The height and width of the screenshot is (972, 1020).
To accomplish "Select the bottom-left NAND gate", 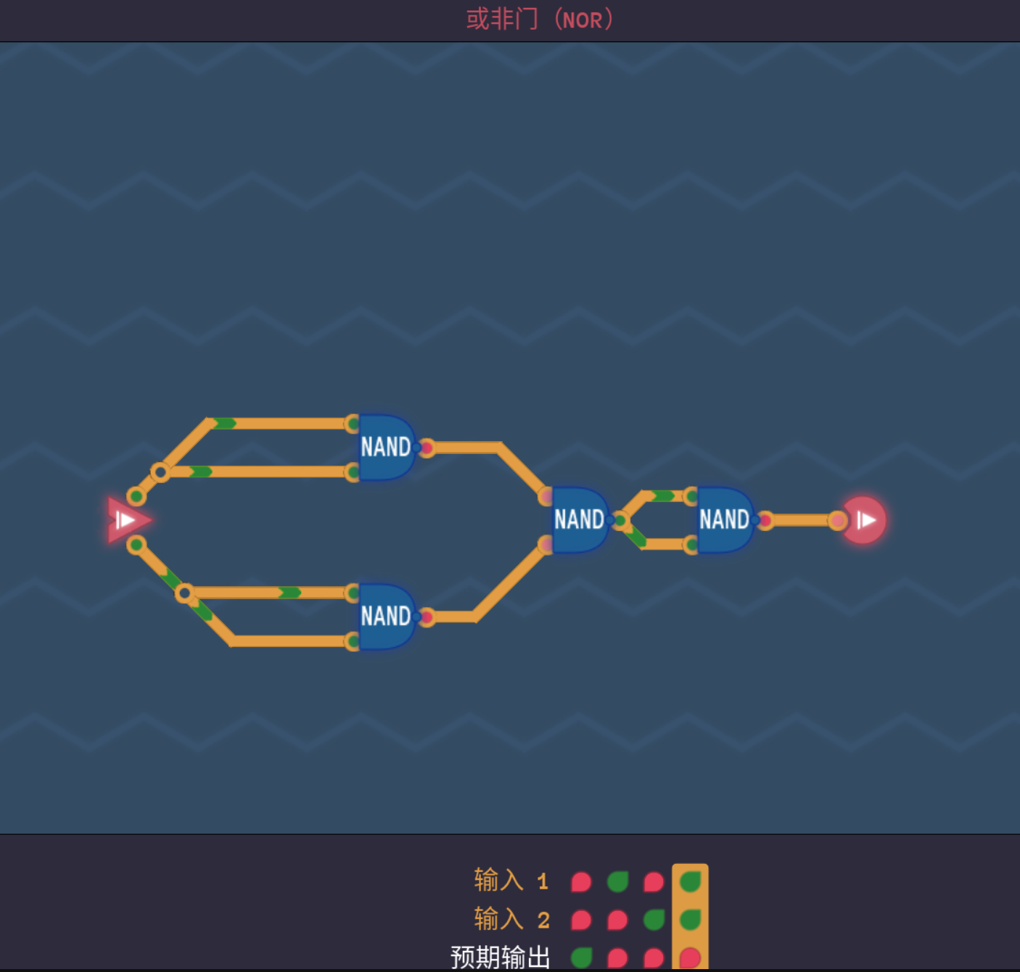I will tap(386, 616).
